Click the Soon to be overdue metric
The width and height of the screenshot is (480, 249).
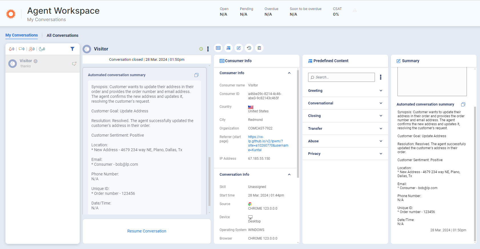(306, 12)
